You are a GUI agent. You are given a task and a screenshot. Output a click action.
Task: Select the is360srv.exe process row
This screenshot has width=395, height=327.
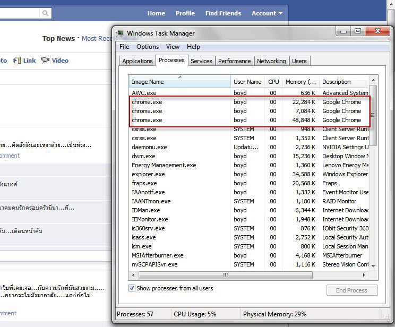250,228
